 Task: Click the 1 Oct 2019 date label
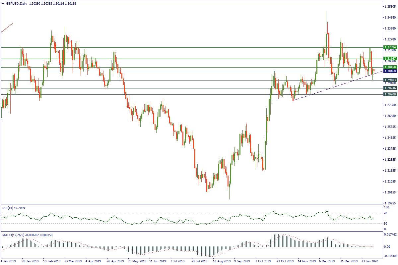coord(263,261)
